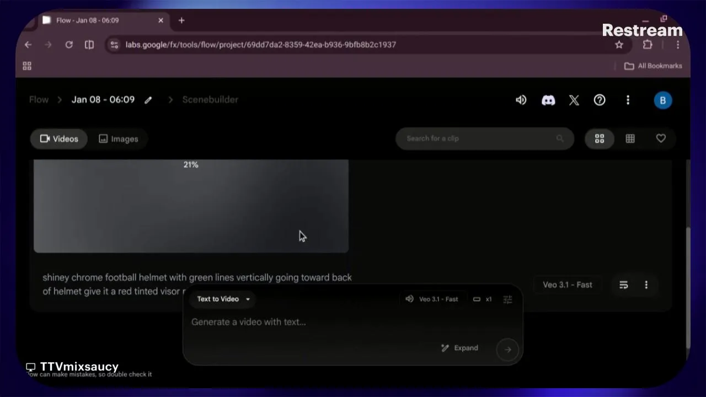The width and height of the screenshot is (706, 397).
Task: Click the Jan 08 - 06:09 project name
Action: tap(103, 100)
